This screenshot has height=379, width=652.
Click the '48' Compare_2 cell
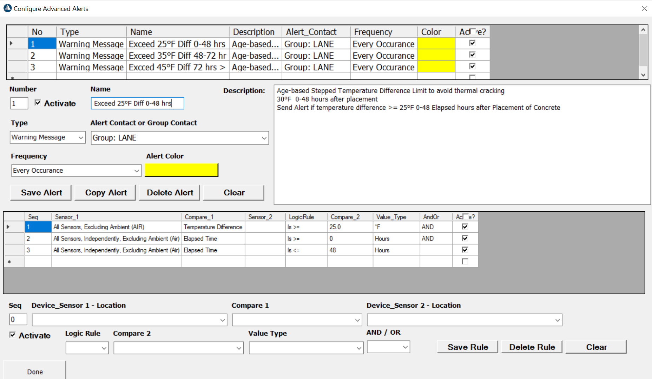350,250
